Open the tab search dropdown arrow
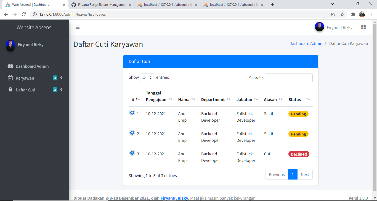377x201 pixels. 332,4
